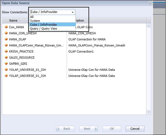Choose 'All' from the connections list
Viewport: 166px width, 135px height.
[52, 17]
